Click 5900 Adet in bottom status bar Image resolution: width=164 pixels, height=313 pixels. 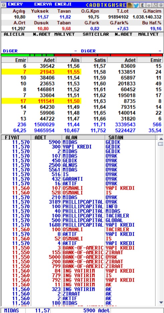tap(97, 311)
